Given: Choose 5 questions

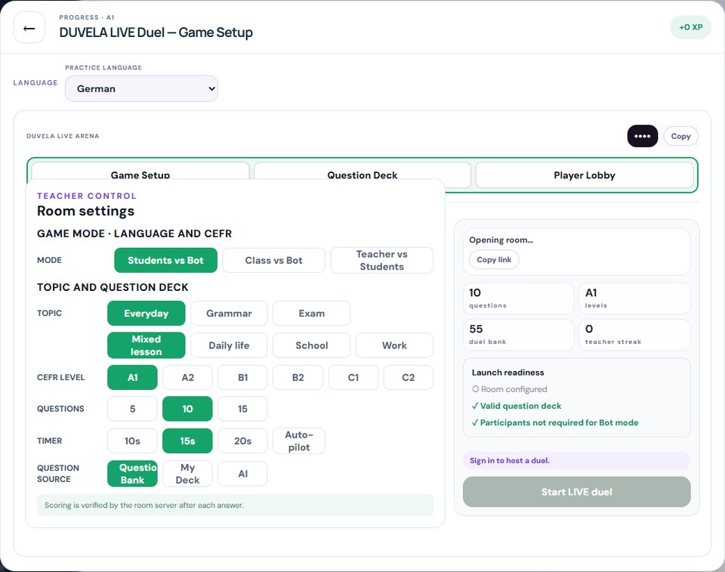Looking at the screenshot, I should click(x=132, y=409).
